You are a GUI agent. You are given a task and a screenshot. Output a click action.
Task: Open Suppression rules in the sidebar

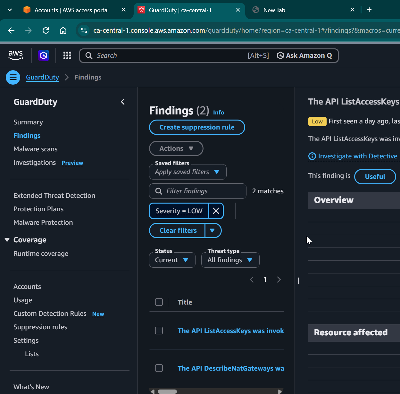[40, 327]
